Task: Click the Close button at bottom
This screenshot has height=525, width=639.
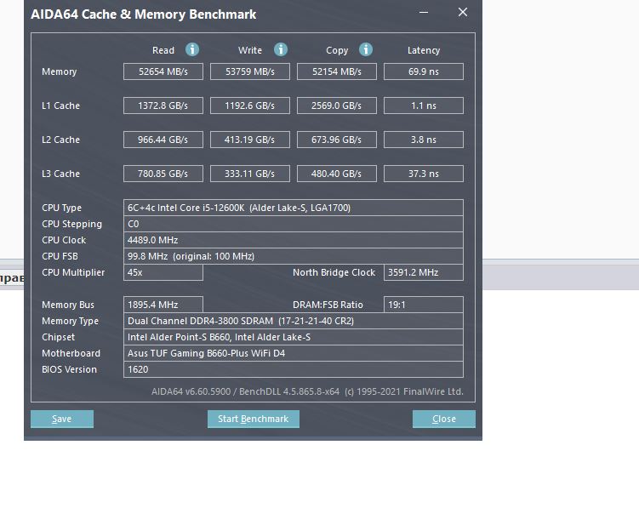Action: point(444,419)
